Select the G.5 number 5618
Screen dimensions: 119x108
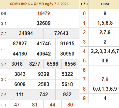(x=67, y=84)
